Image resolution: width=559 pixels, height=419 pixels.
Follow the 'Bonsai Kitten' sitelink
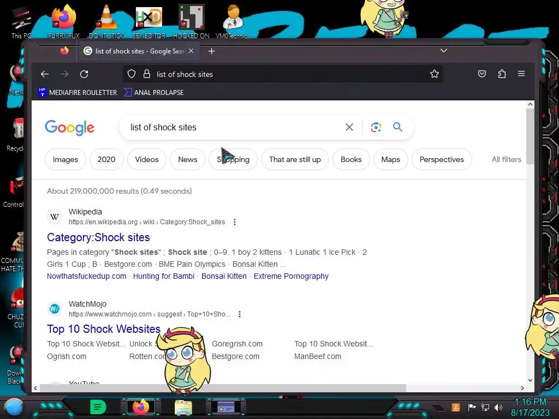click(x=224, y=276)
